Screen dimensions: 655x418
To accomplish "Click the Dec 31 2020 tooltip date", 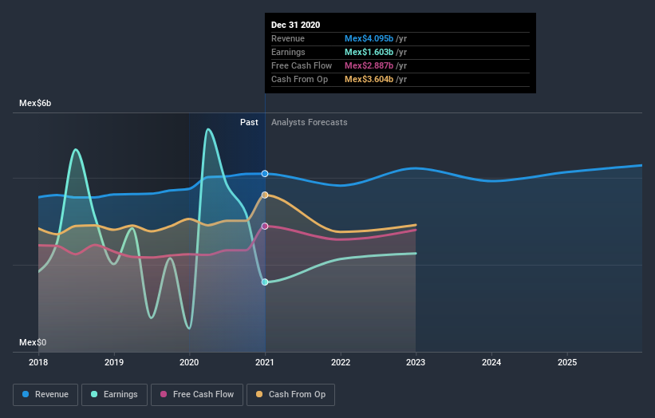I will (296, 25).
